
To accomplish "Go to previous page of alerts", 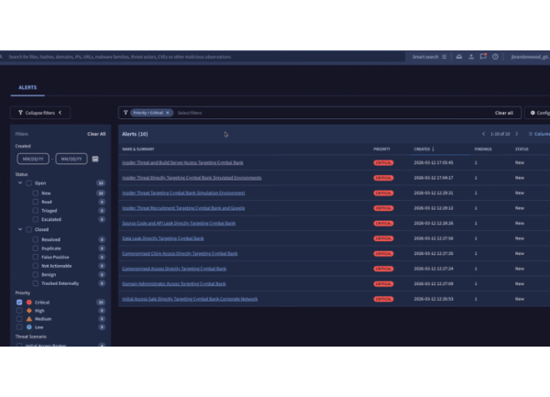I will tap(484, 134).
